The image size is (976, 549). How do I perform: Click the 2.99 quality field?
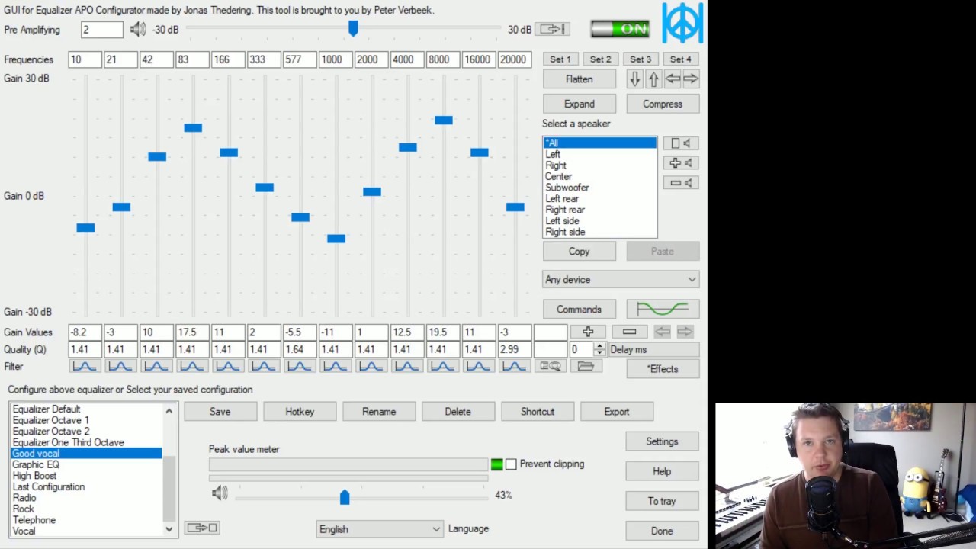tap(514, 349)
